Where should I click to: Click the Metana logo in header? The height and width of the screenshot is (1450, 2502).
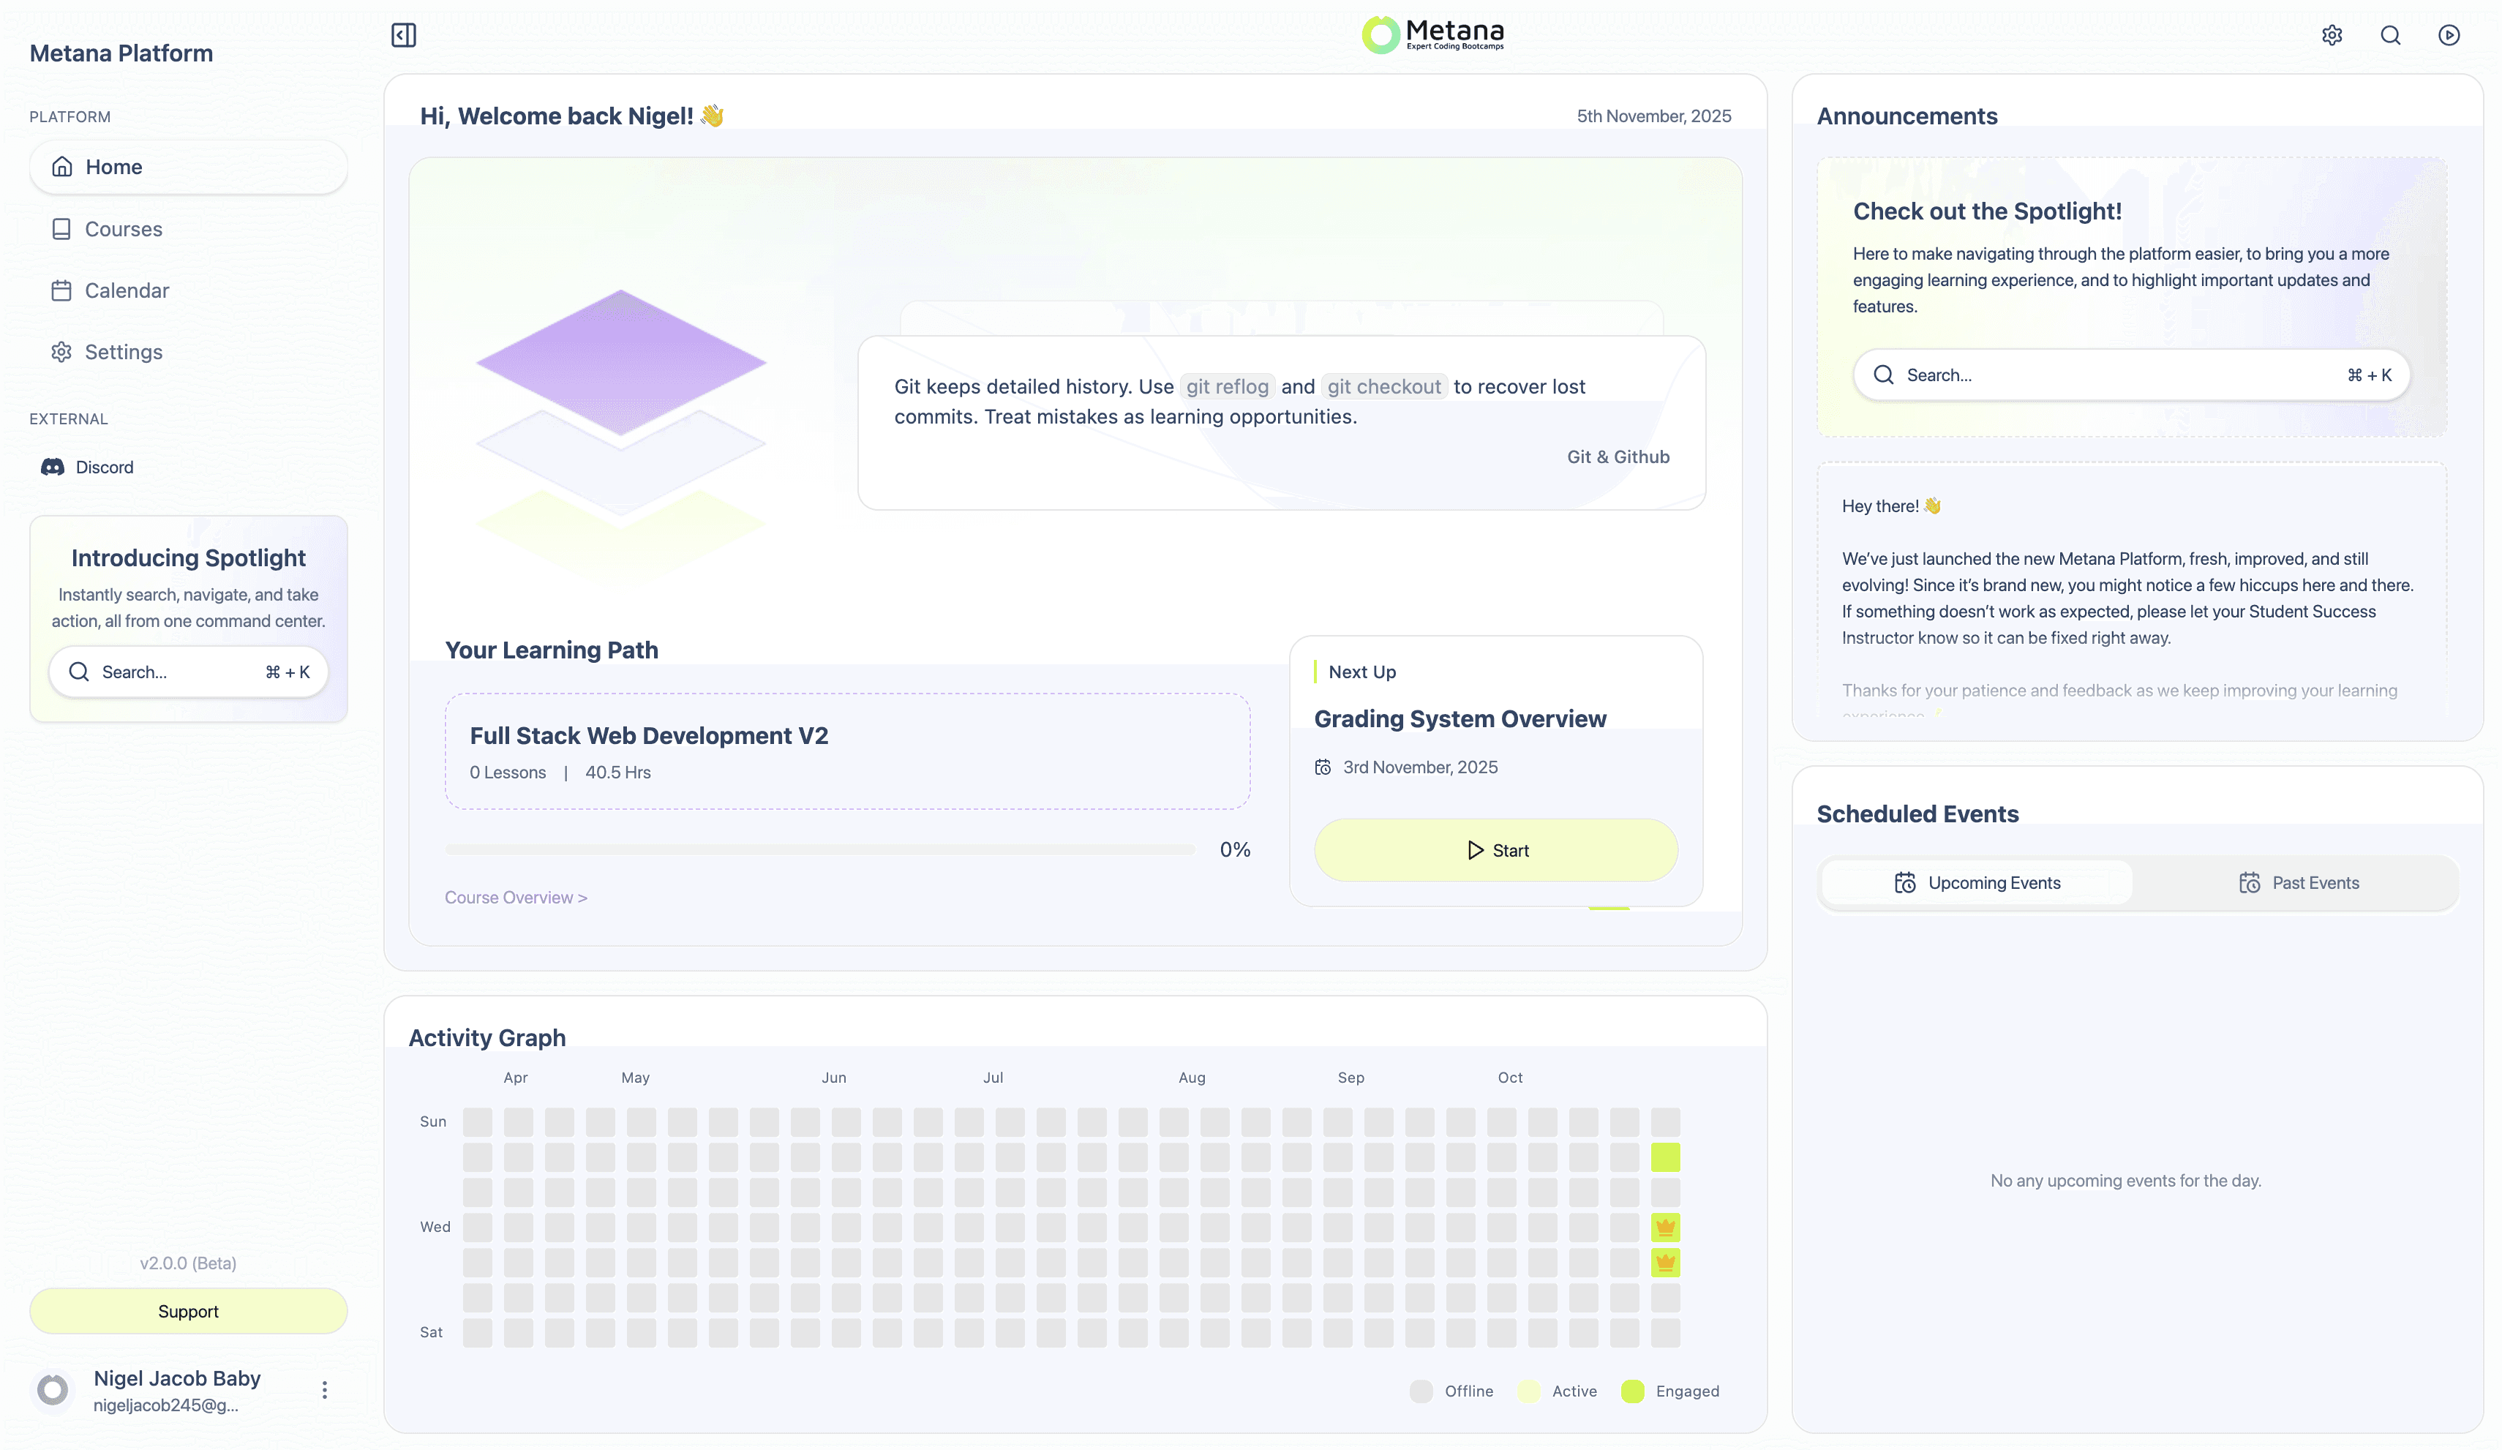coord(1432,35)
